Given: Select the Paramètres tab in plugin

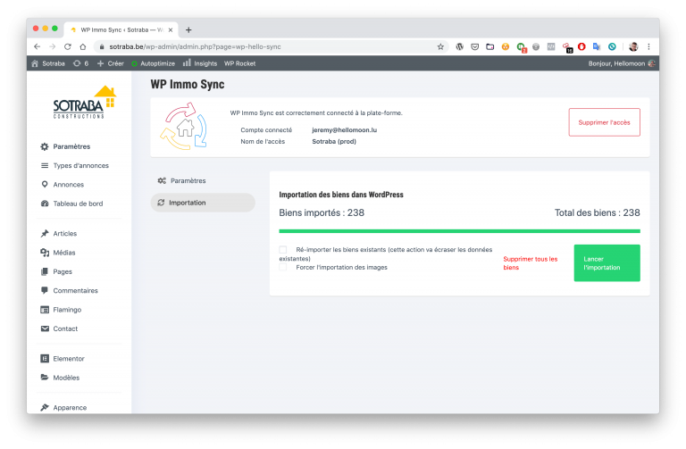Looking at the screenshot, I should pos(188,180).
